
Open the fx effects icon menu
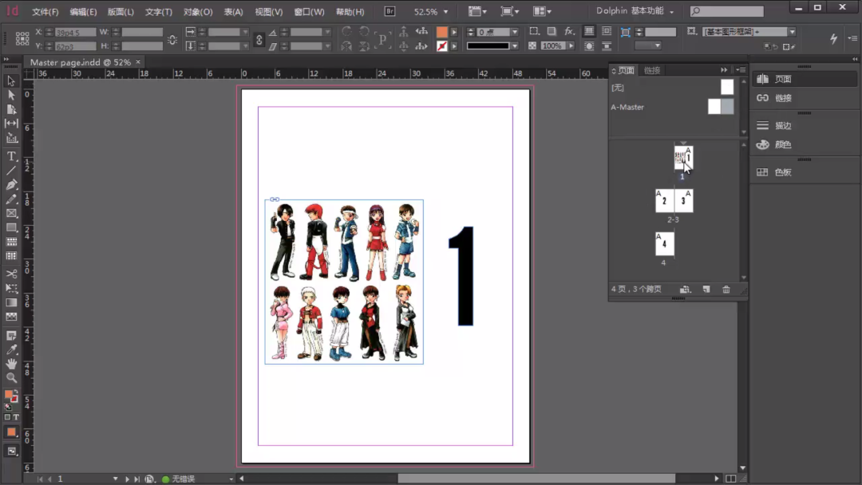pyautogui.click(x=570, y=32)
